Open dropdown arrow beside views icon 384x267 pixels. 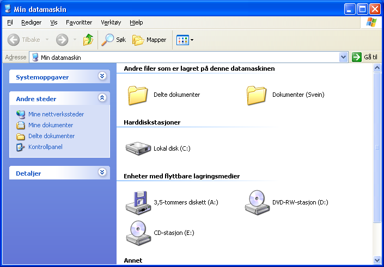(x=192, y=40)
